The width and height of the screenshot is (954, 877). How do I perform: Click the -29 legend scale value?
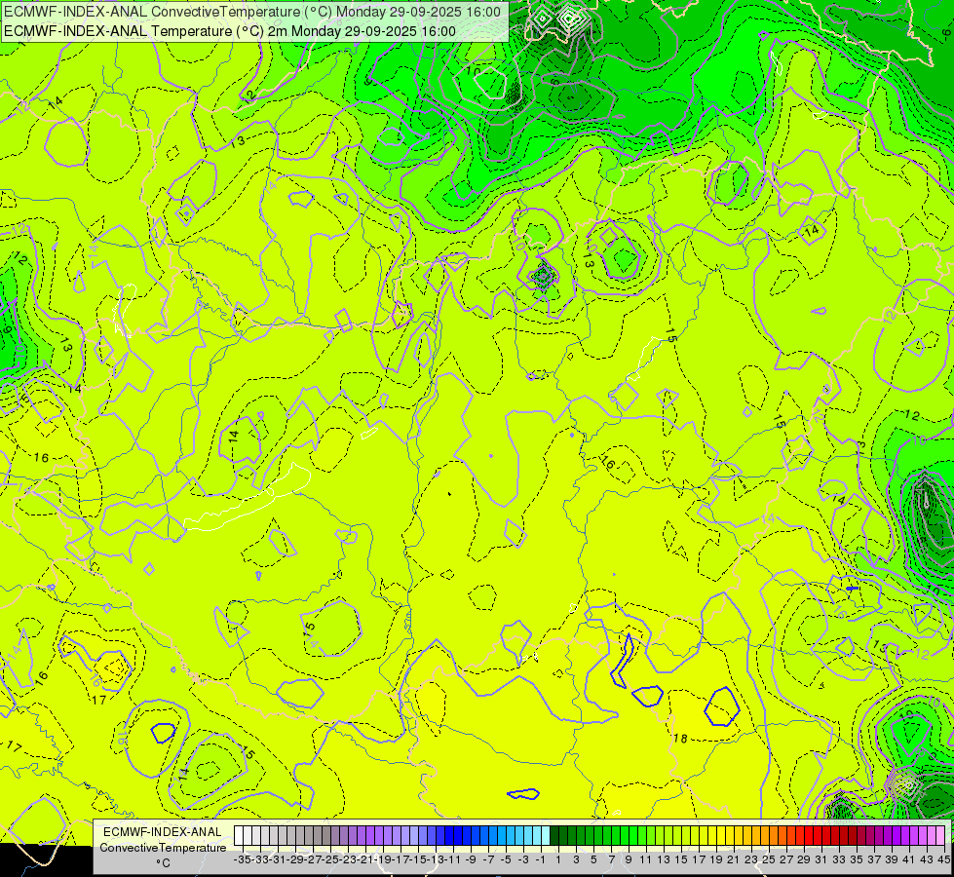pyautogui.click(x=295, y=860)
